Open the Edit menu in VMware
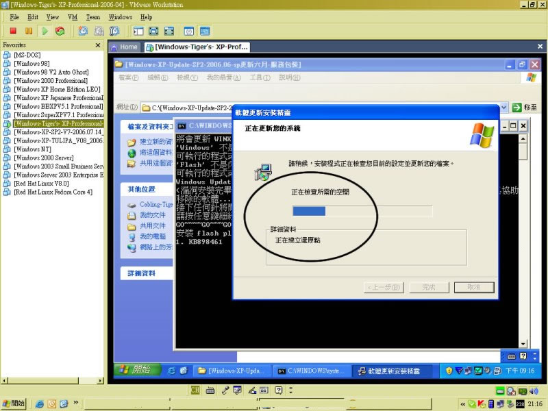Viewport: 548px width, 411px height. click(32, 17)
